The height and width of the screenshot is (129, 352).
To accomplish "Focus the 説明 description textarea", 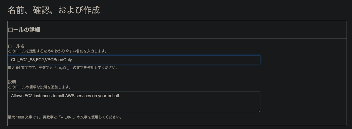I will [x=134, y=102].
